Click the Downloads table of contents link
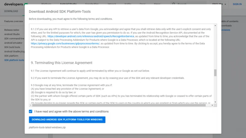Viewport: 246px width, 138px height. pos(227,26)
